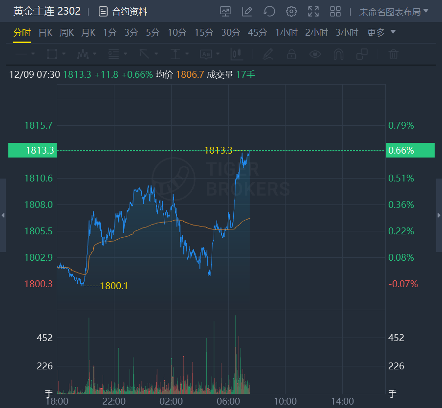
Task: Open chart settings gear icon
Action: click(291, 11)
